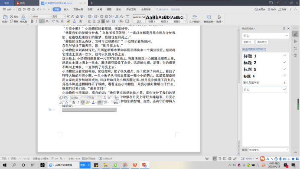Screen dimensions: 300x169
Task: Click the yellow highlight color button
Action: click(x=68, y=21)
